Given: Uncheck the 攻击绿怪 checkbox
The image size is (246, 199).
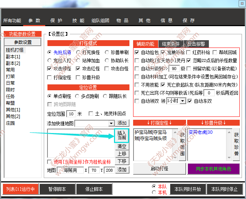Looking at the screenshot, I should 49,69.
